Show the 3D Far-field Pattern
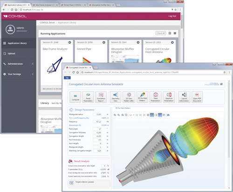Image resolution: width=233 pixels, height=192 pixels. (142, 97)
